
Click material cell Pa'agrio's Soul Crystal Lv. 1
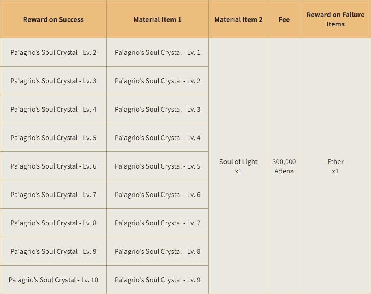coord(157,52)
